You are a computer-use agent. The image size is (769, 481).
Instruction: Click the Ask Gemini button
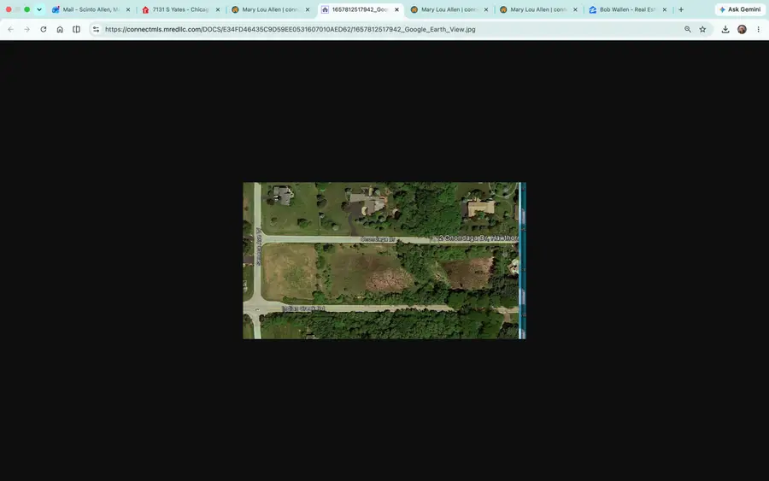(740, 9)
